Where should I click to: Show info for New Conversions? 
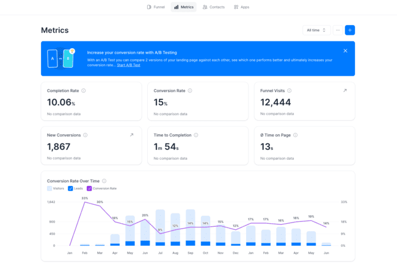coord(86,135)
